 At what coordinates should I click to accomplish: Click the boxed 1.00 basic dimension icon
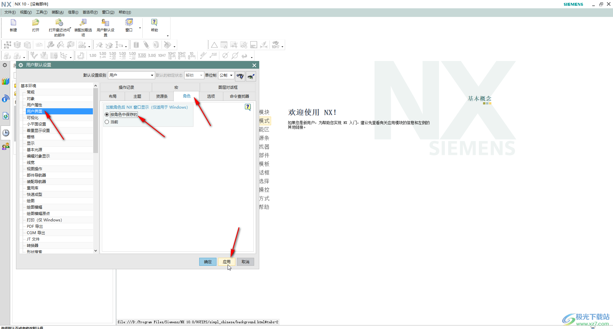[142, 56]
